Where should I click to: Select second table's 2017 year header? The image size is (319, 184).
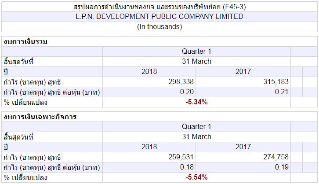(243, 147)
